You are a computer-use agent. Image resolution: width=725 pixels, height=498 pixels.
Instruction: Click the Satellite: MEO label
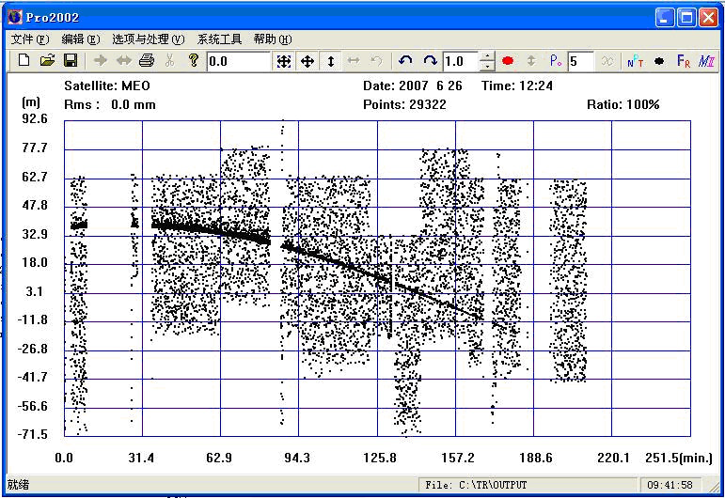click(x=107, y=86)
